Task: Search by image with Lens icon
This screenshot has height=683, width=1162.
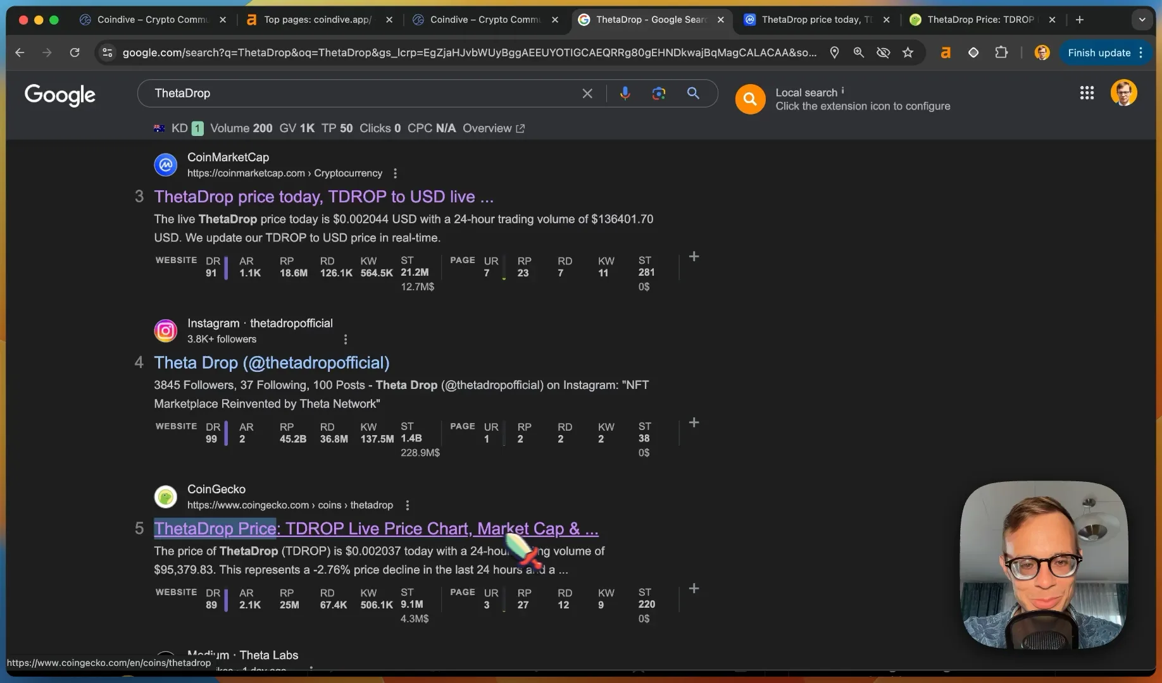Action: 659,94
